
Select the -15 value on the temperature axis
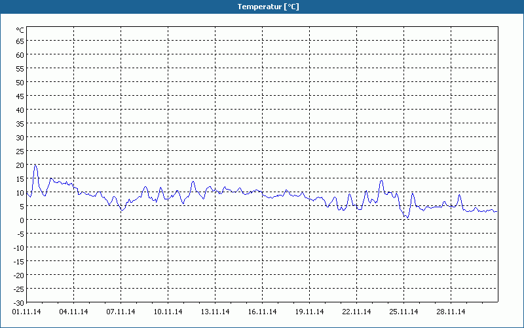(x=19, y=262)
